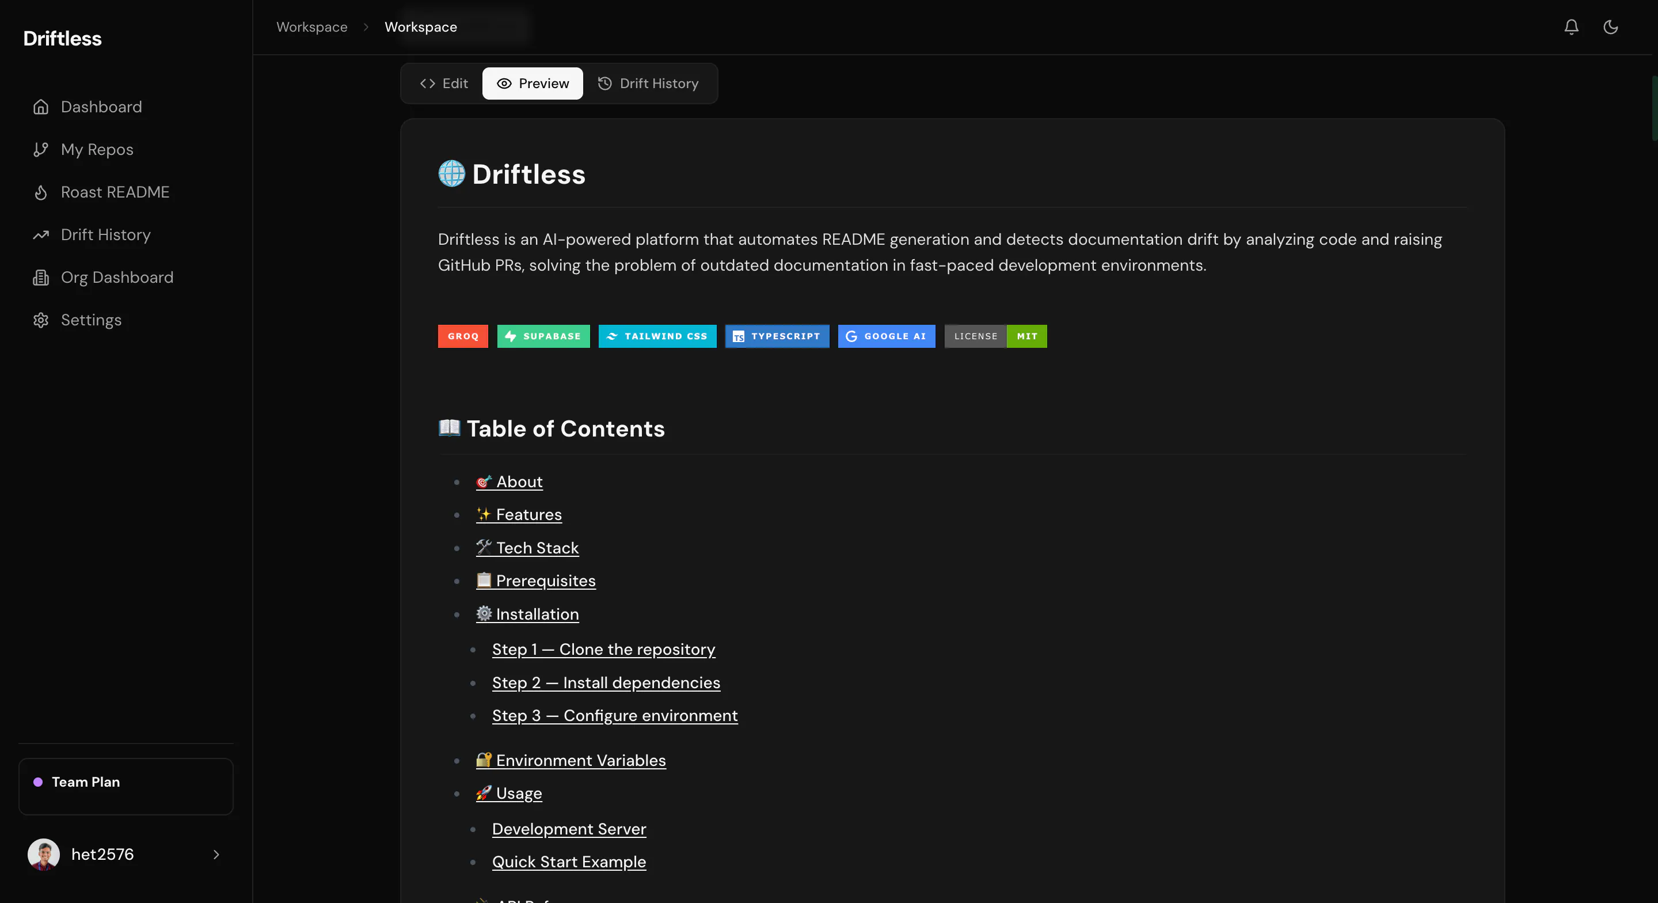Screen dimensions: 1658x903
Task: Open Step 3 — Configure environment link
Action: [615, 716]
